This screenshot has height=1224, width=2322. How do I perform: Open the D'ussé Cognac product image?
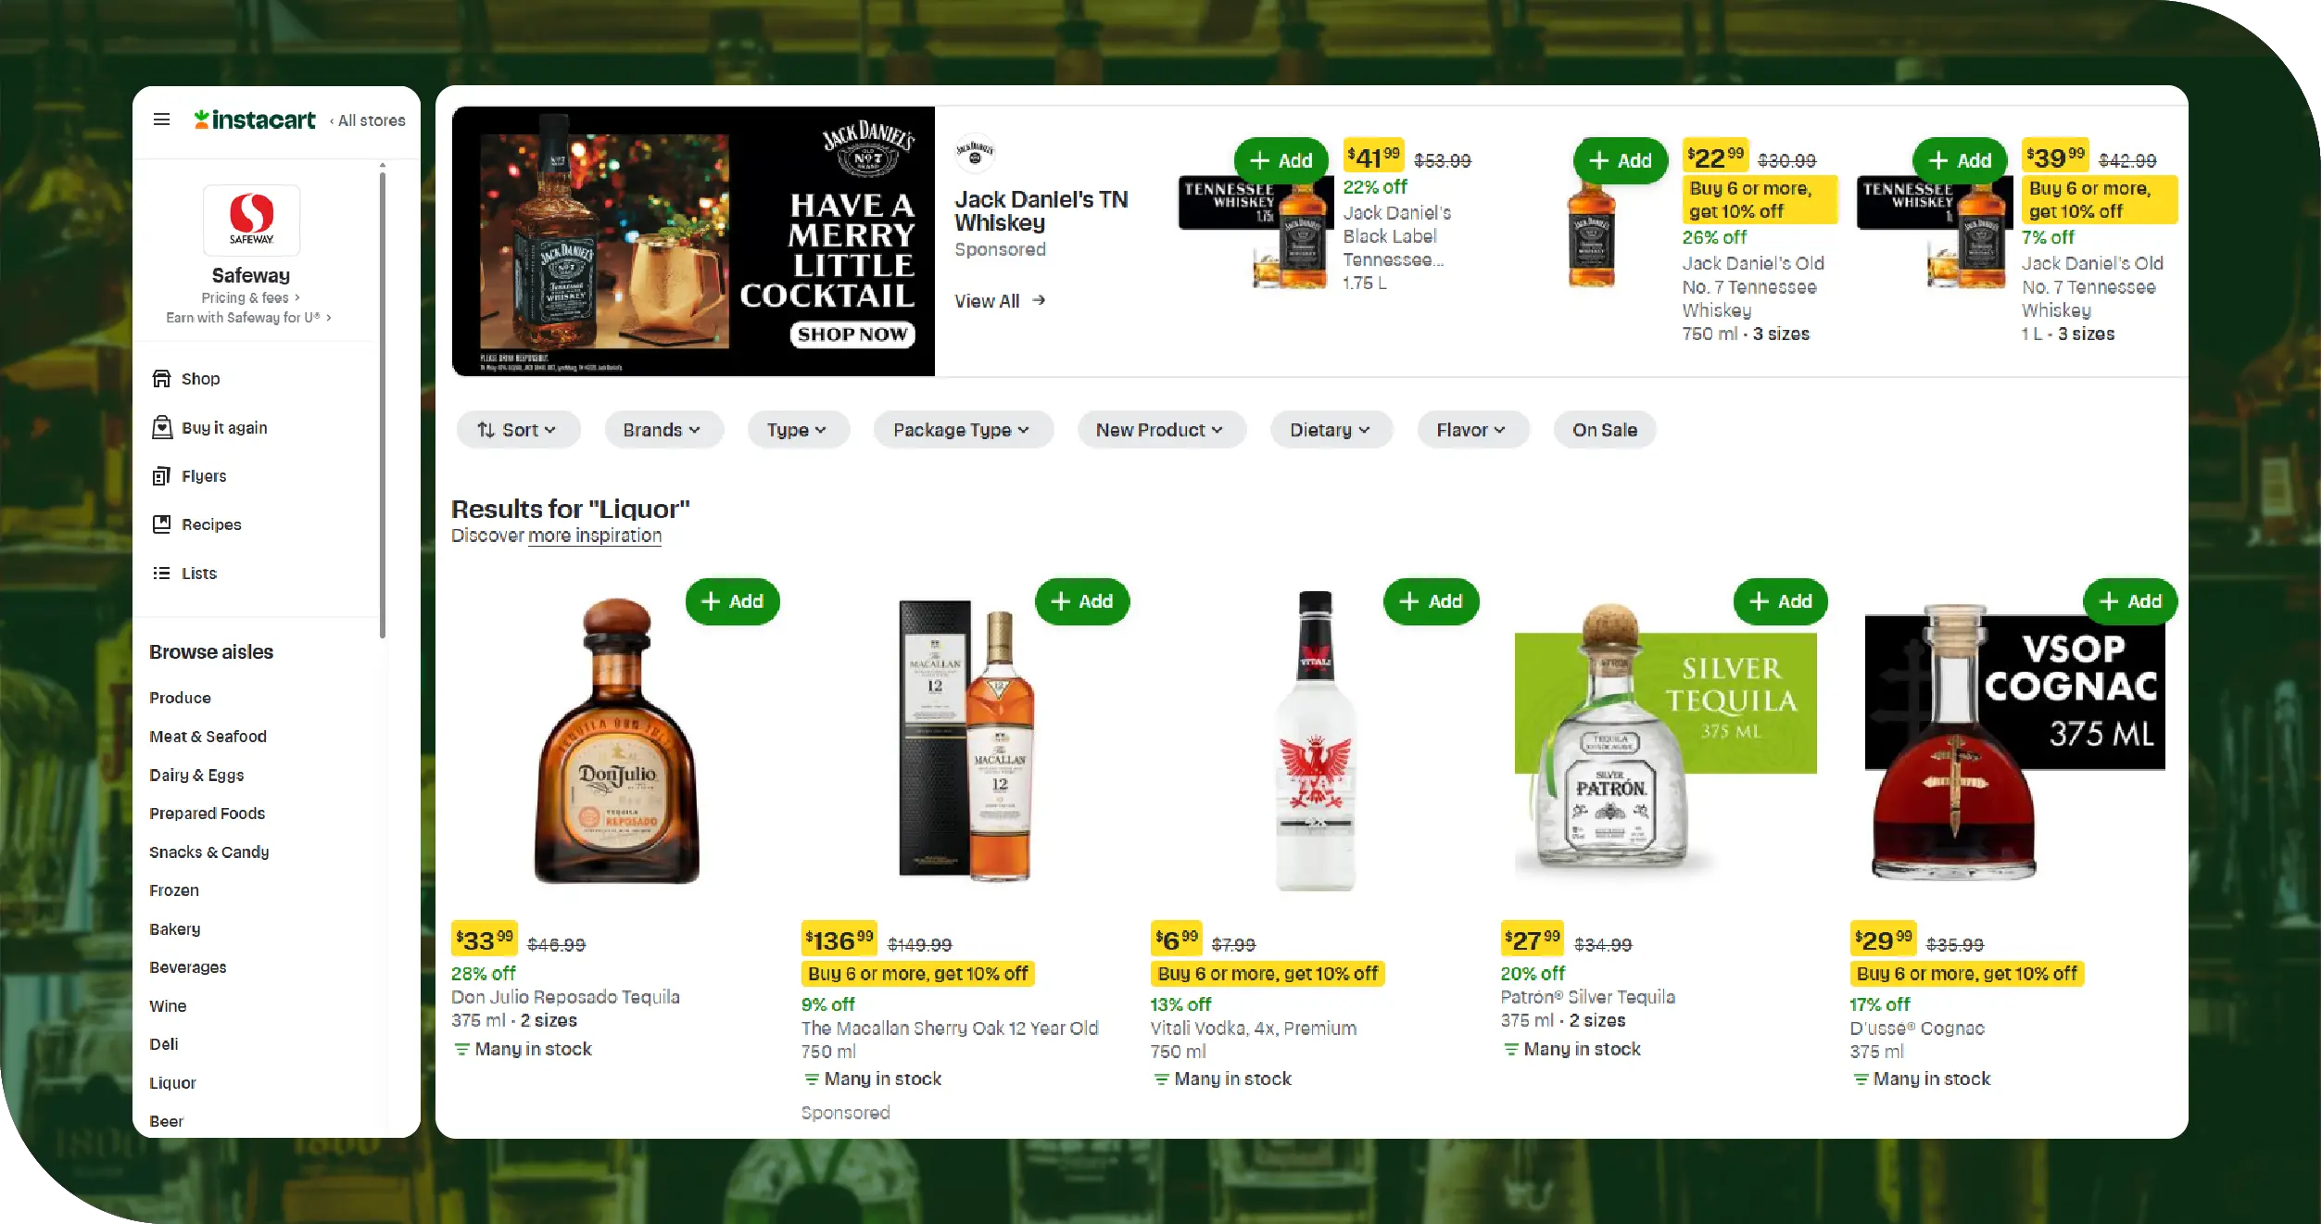click(x=2015, y=744)
